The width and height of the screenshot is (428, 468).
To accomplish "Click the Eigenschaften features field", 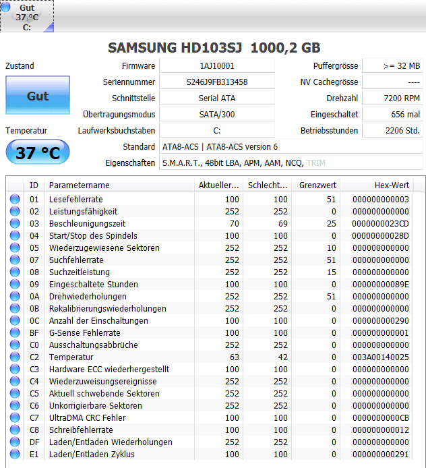I will tap(291, 163).
